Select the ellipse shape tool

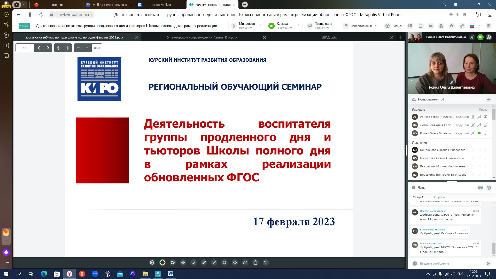pos(235,262)
